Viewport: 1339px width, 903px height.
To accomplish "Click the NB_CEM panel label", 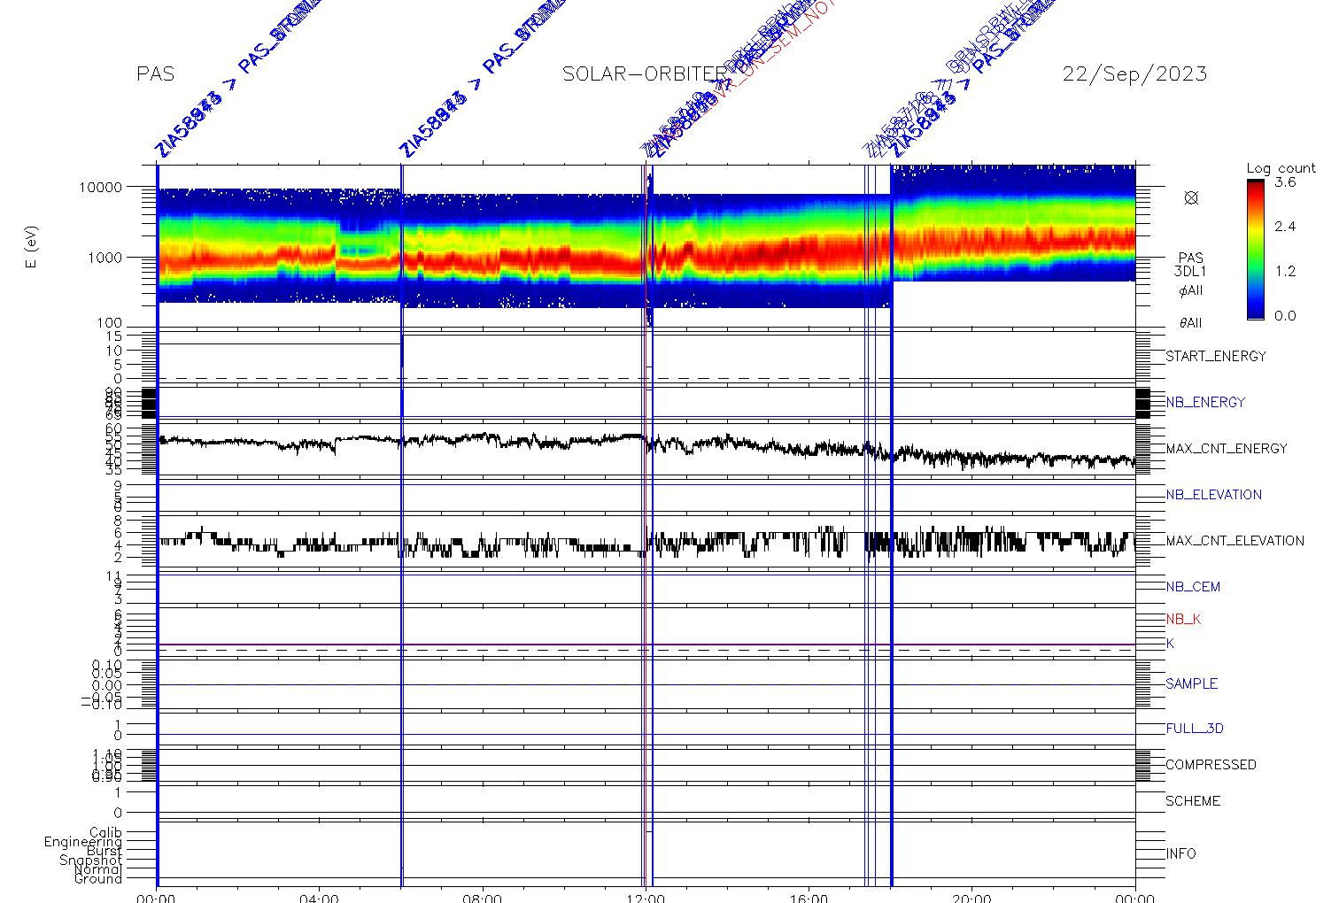I will tap(1193, 586).
